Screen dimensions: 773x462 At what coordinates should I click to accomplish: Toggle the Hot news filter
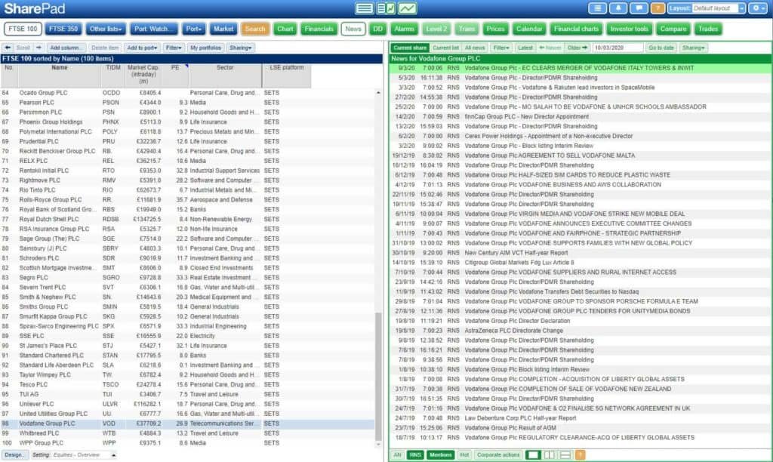click(464, 454)
